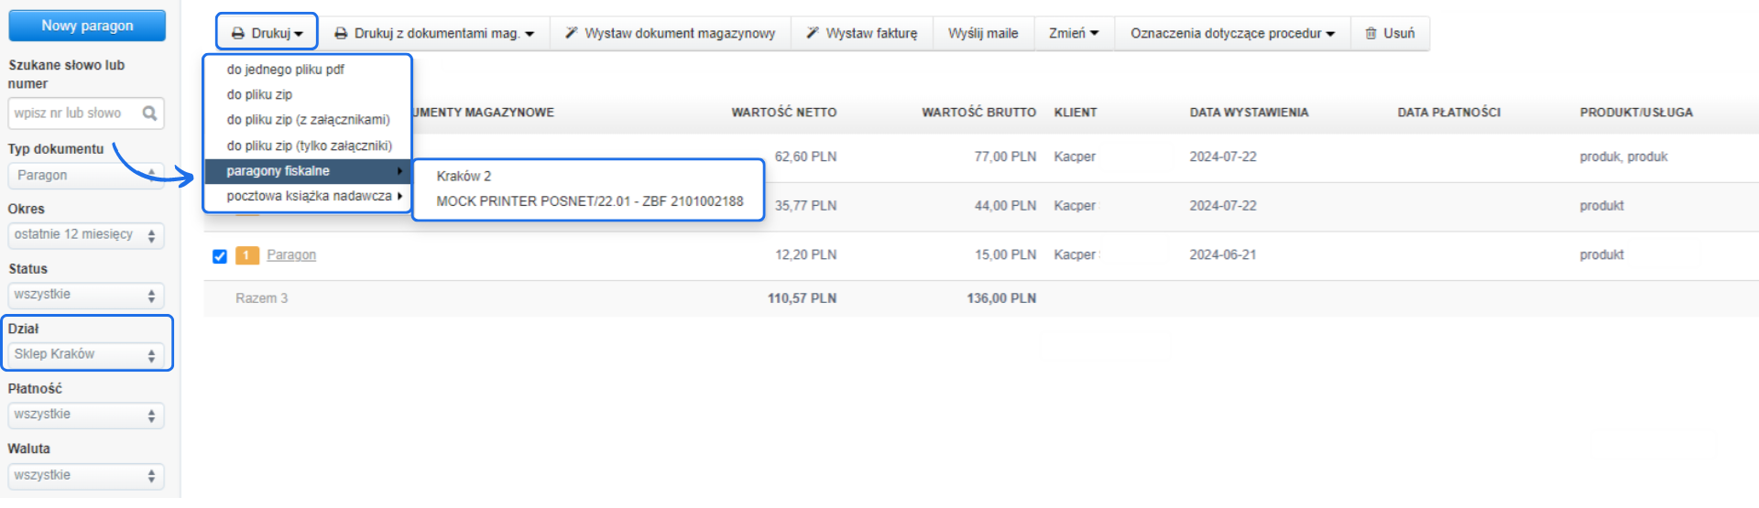Click the orange badge beside Paragon
This screenshot has height=508, width=1759.
[x=246, y=255]
